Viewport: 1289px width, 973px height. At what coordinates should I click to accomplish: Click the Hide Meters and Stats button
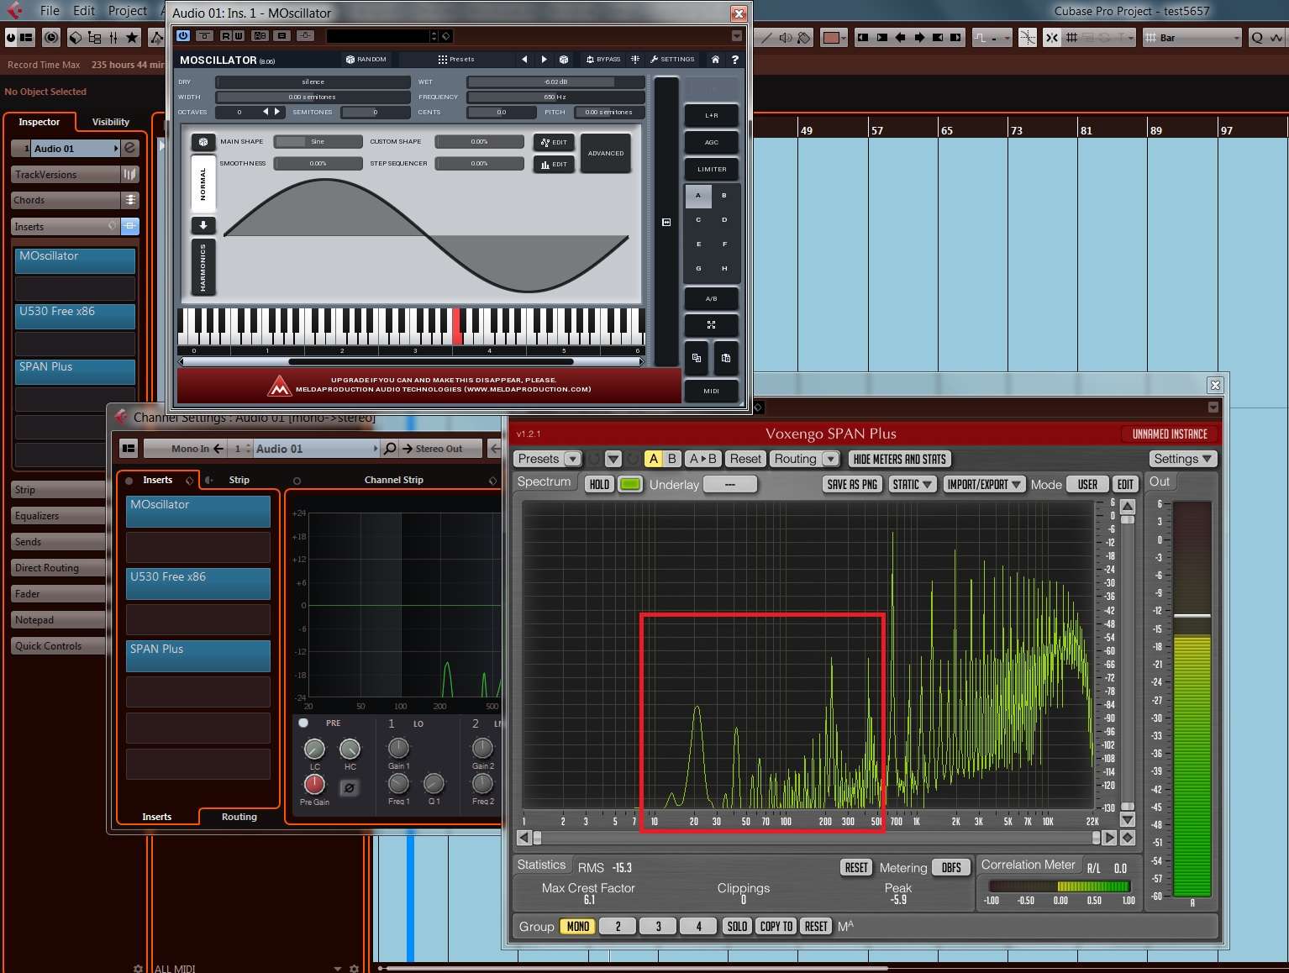point(899,459)
